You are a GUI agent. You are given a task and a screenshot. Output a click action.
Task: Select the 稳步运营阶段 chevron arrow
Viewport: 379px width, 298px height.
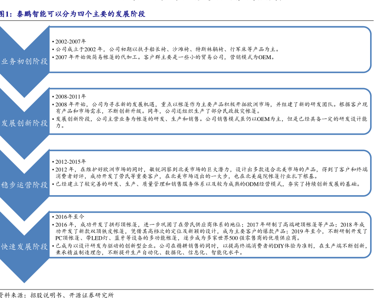coord(25,185)
